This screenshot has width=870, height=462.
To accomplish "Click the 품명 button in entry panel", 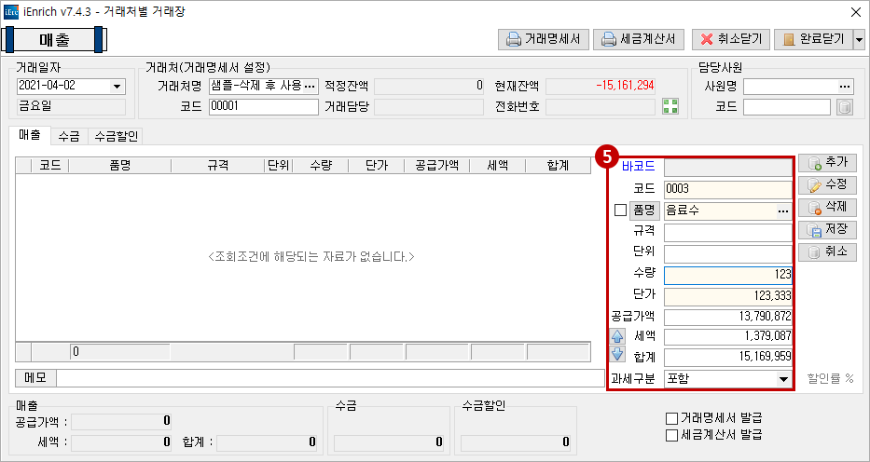I will pyautogui.click(x=644, y=211).
